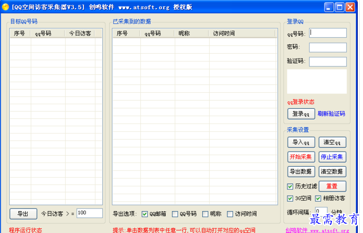Click qq号码 column header in target QQ list
This screenshot has width=363, height=233.
[x=48, y=33]
